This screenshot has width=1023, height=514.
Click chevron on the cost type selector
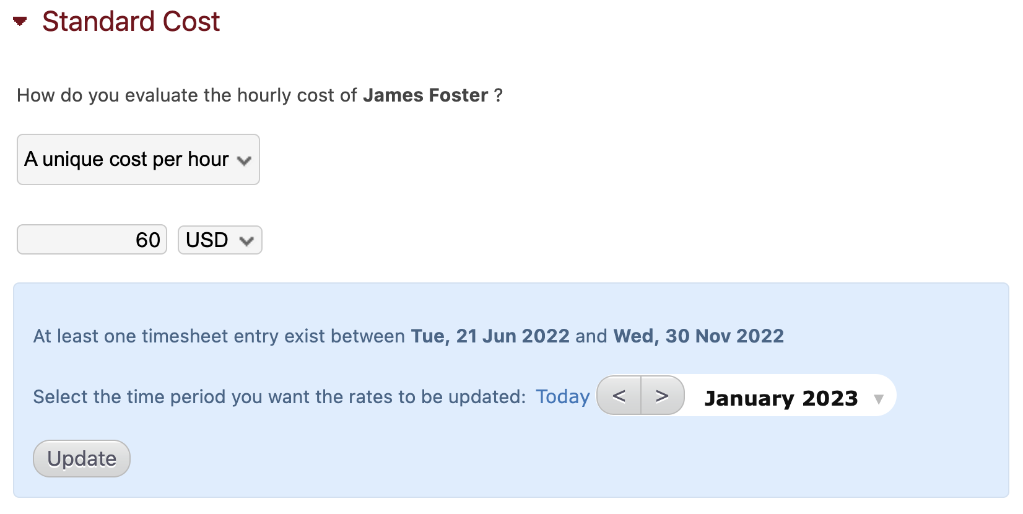244,161
